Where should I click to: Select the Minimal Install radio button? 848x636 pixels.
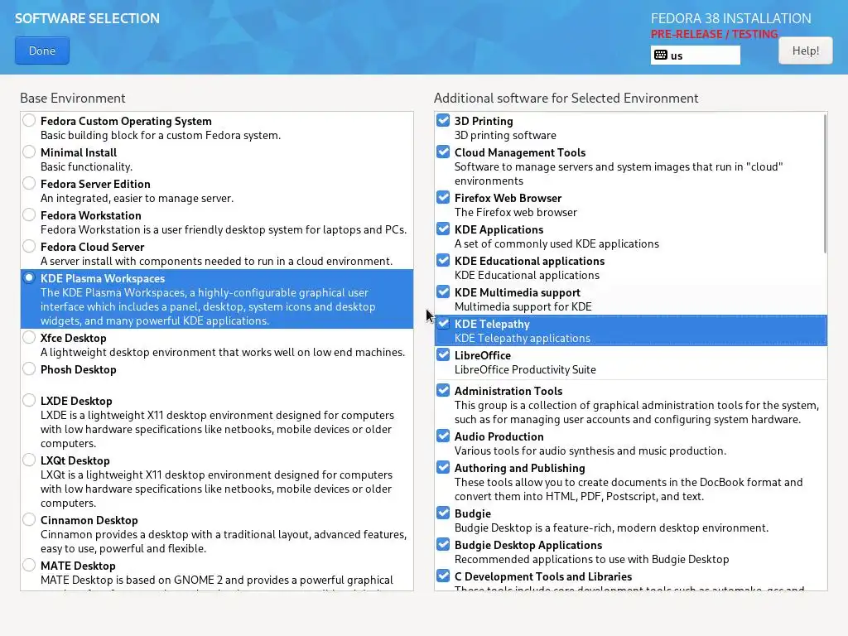(x=29, y=152)
